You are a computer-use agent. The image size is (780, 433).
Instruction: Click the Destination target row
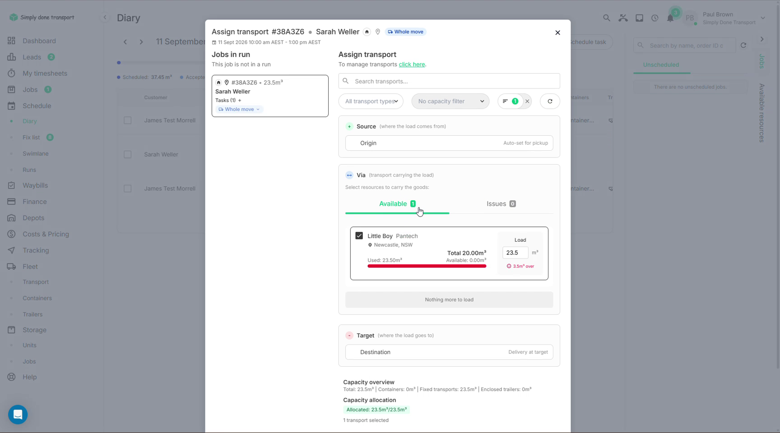pyautogui.click(x=449, y=352)
